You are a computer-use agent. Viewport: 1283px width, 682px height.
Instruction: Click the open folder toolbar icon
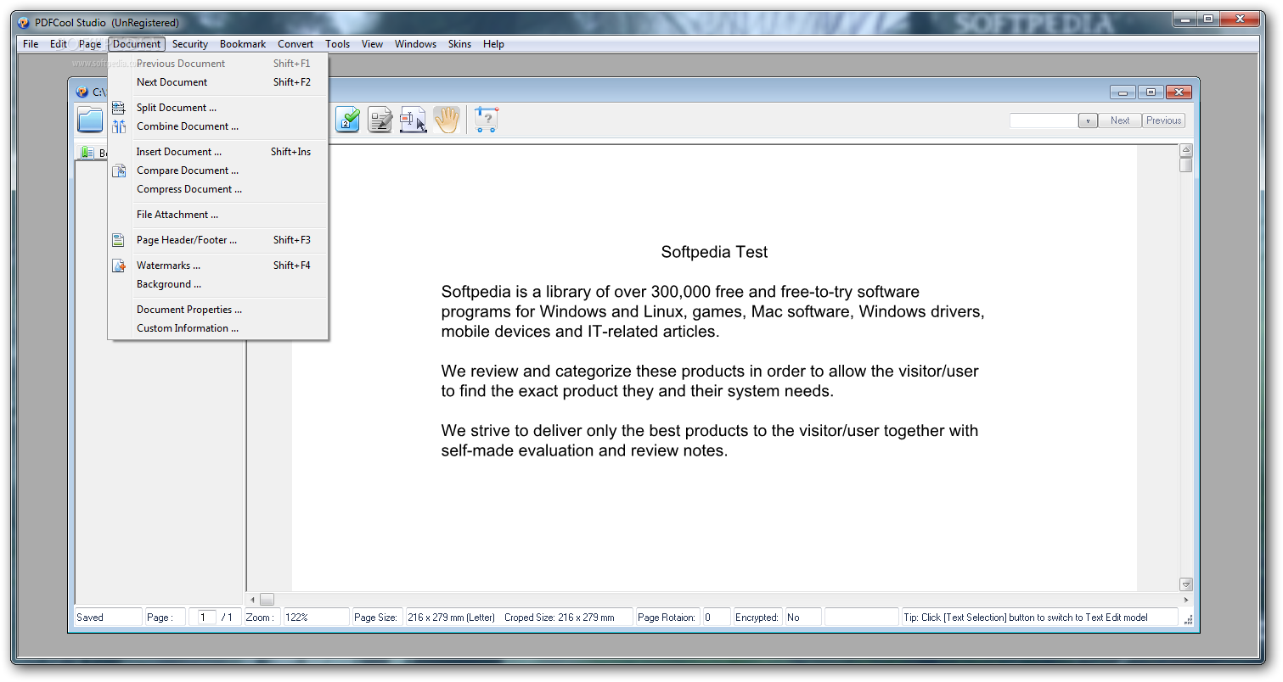click(x=90, y=120)
